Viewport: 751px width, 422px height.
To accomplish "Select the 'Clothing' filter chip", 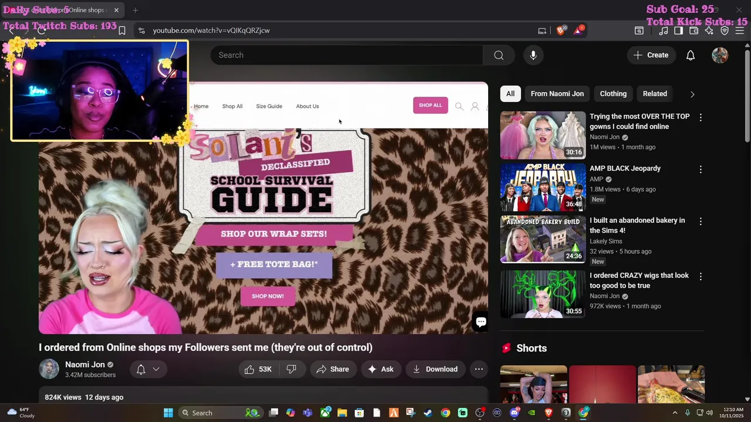I will coord(613,94).
